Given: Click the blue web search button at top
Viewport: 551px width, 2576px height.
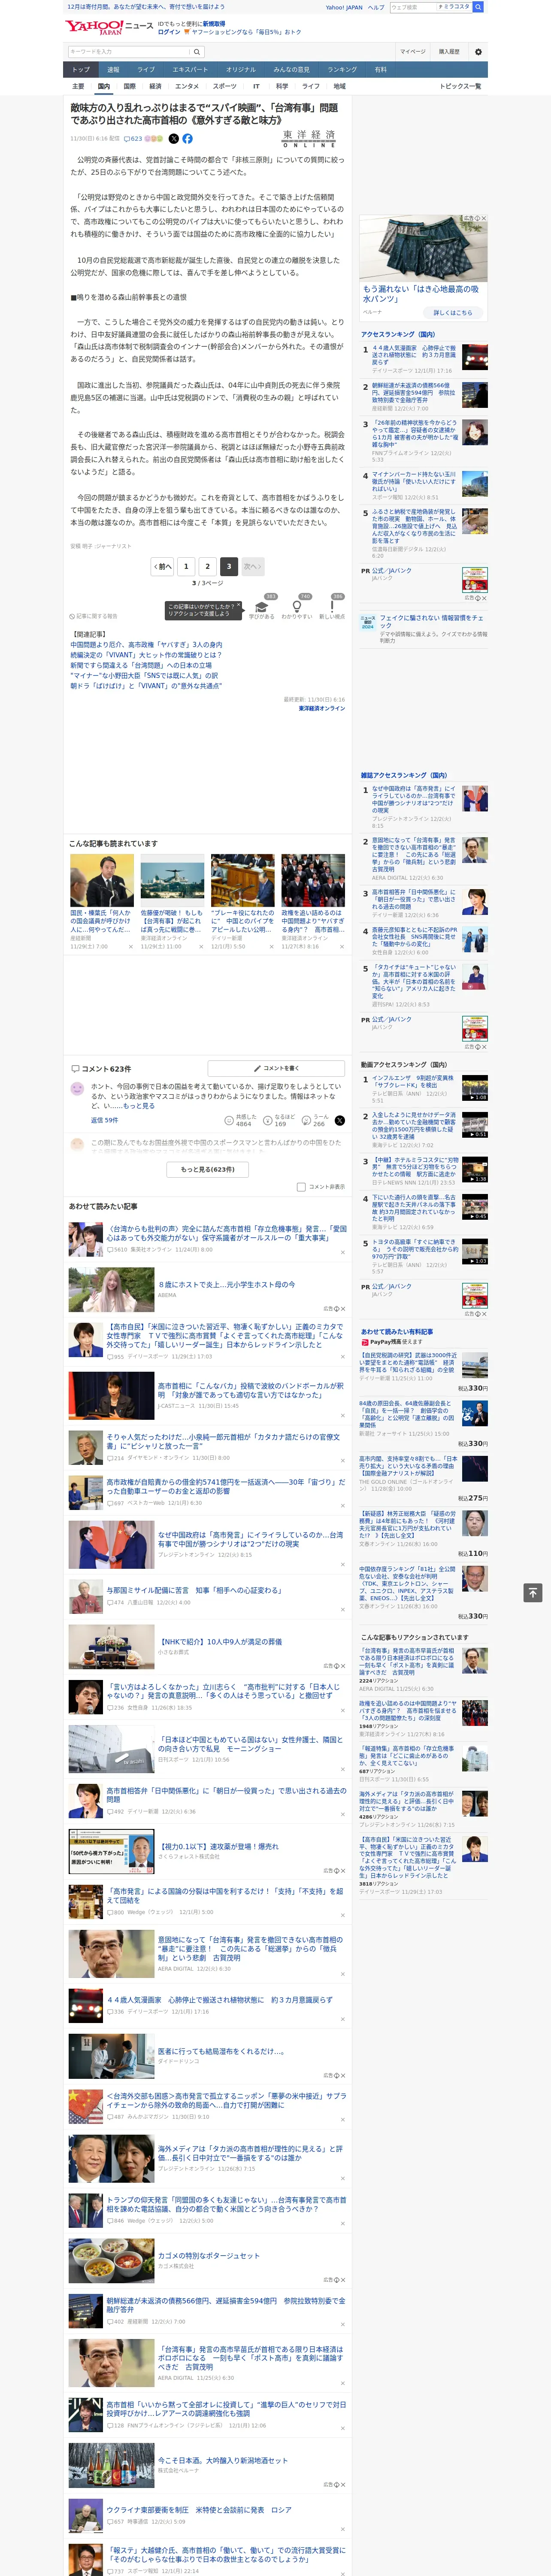Looking at the screenshot, I should click(x=478, y=7).
